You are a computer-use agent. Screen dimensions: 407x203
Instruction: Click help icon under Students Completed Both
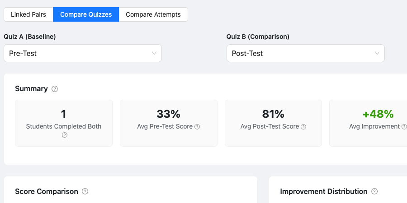65,135
